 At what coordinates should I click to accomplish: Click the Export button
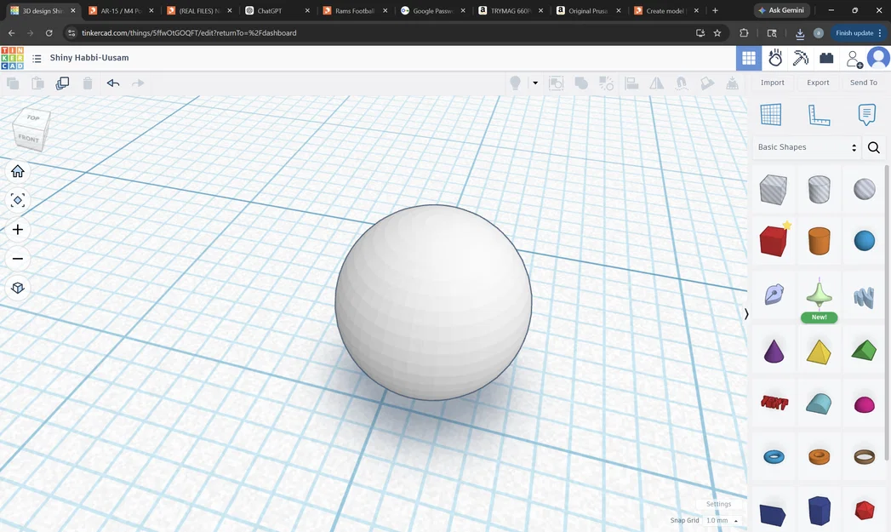click(817, 82)
